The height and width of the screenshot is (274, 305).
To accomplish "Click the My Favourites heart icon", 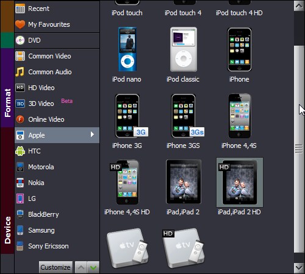I will pos(20,24).
